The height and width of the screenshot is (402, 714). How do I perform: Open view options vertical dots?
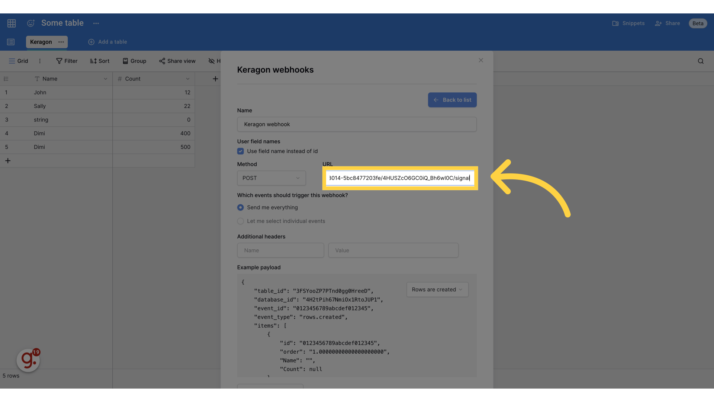tap(40, 61)
